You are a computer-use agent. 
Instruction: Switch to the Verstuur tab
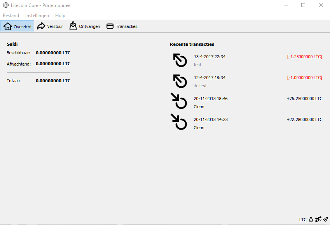(50, 26)
